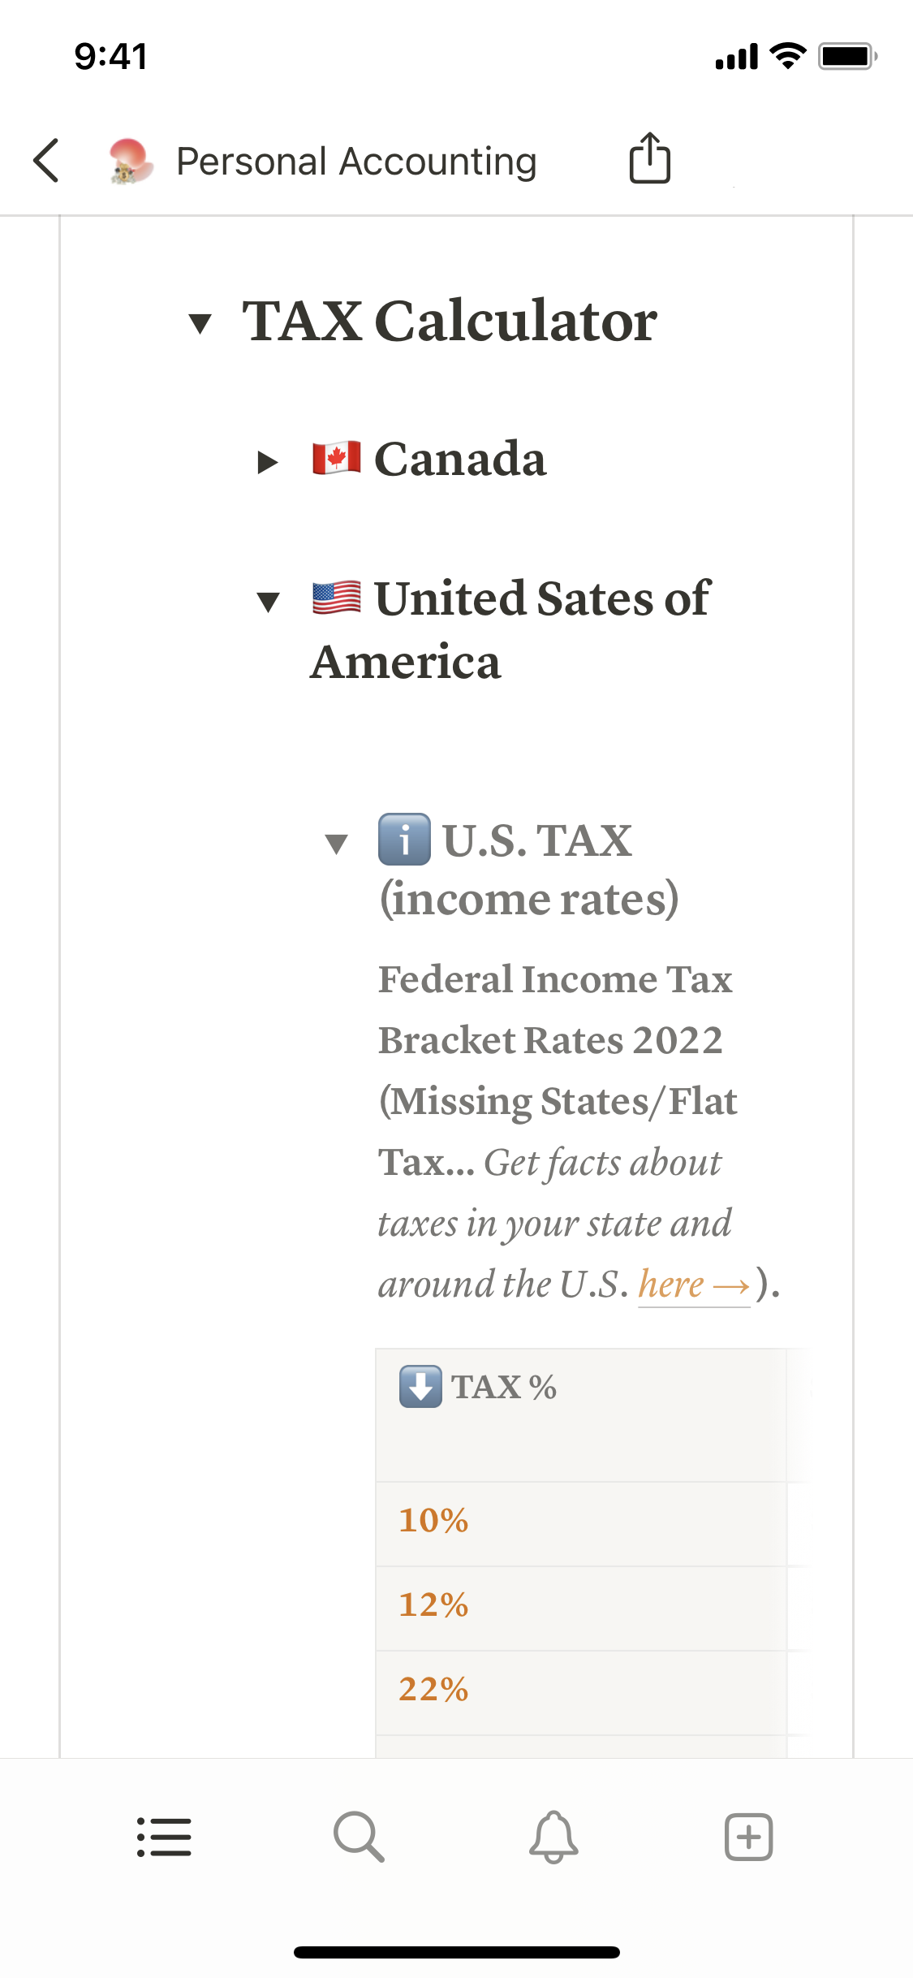Tap the share icon in header
This screenshot has height=1978, width=913.
(649, 158)
